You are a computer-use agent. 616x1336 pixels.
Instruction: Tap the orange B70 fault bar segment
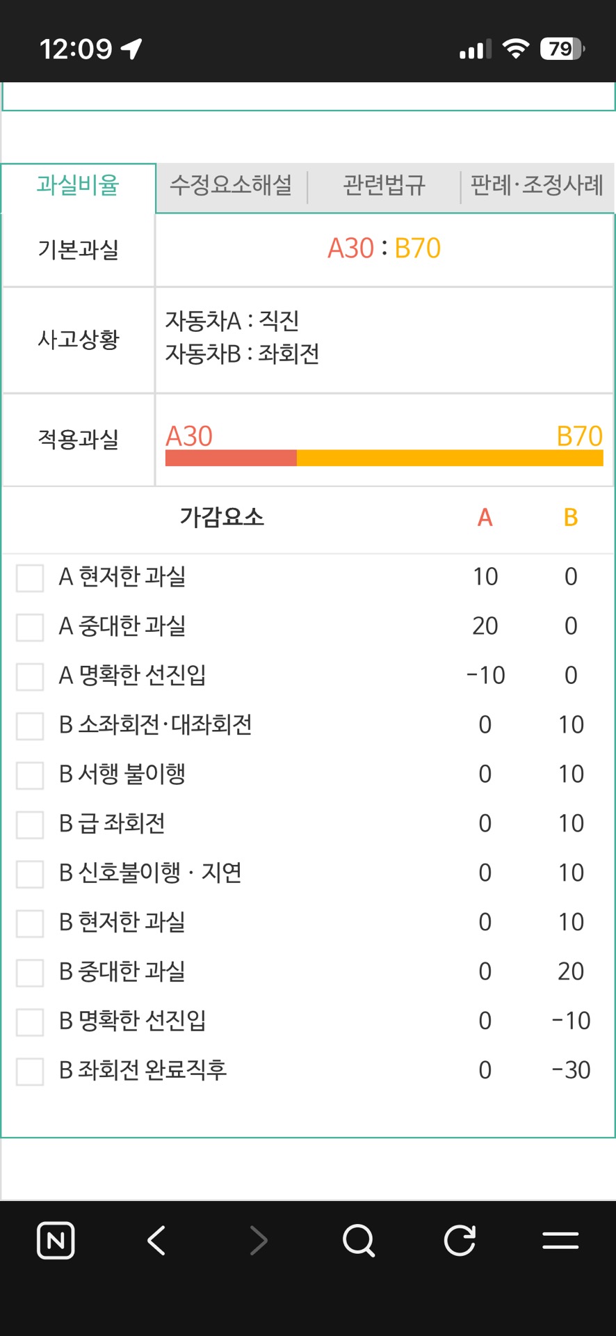pos(450,458)
